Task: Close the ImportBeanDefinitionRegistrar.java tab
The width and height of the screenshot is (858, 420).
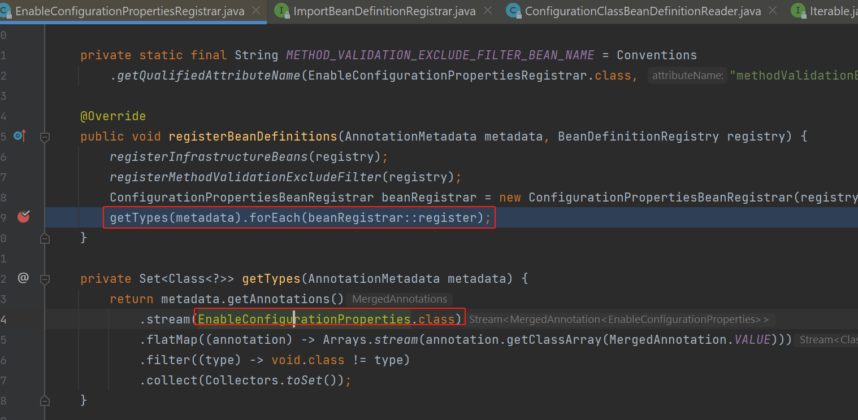Action: (488, 11)
